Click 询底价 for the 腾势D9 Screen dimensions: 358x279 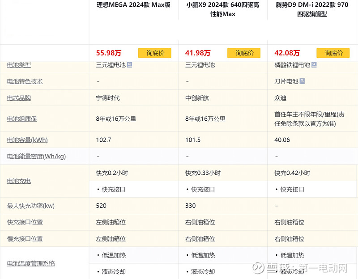pos(333,53)
